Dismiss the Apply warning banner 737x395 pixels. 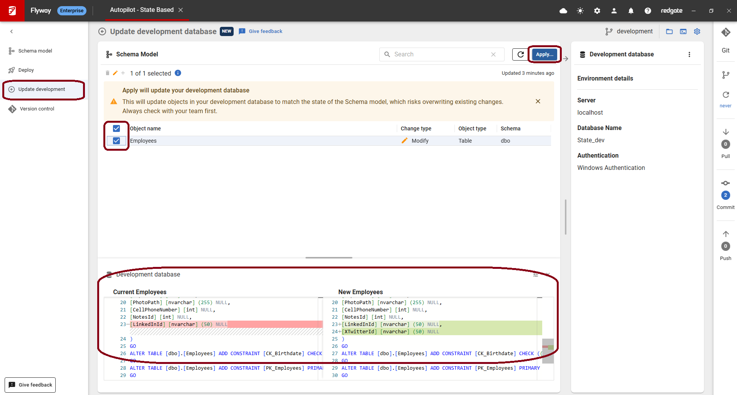click(538, 101)
